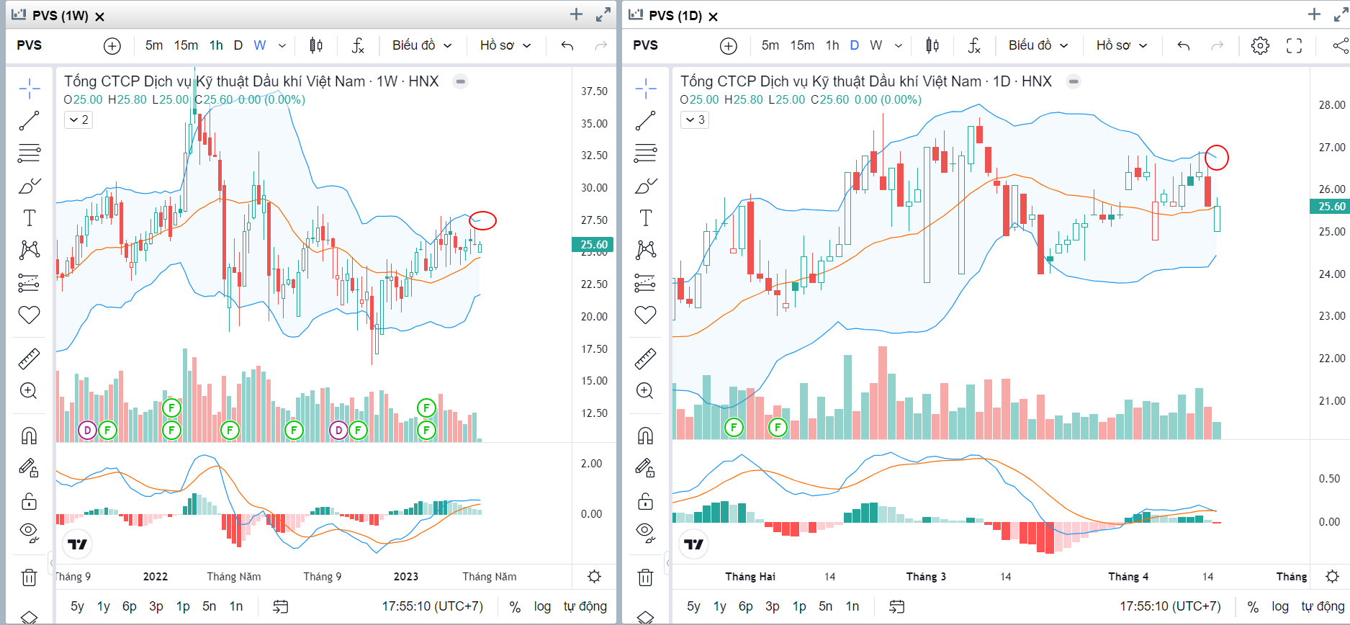This screenshot has width=1350, height=625.
Task: Click 1y date range on right chart
Action: [x=720, y=606]
